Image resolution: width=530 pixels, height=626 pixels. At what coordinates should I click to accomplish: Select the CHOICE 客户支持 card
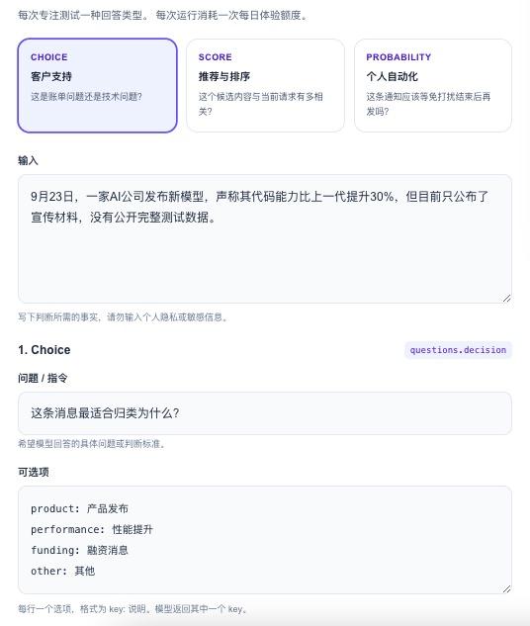(x=97, y=85)
